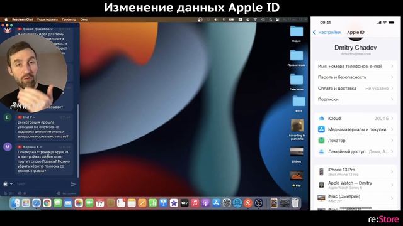Click the Bluetooth icon in the menu bar

pos(224,19)
